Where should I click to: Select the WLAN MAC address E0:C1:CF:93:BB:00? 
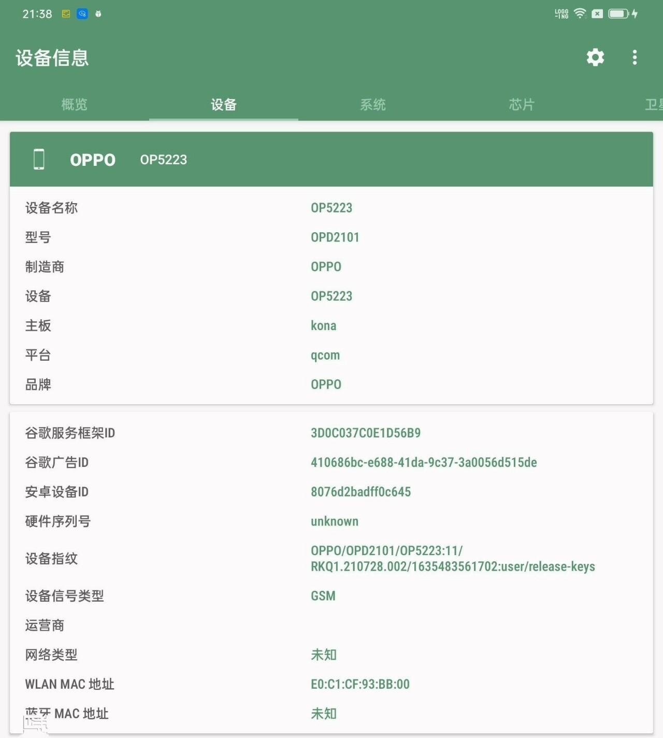(360, 684)
